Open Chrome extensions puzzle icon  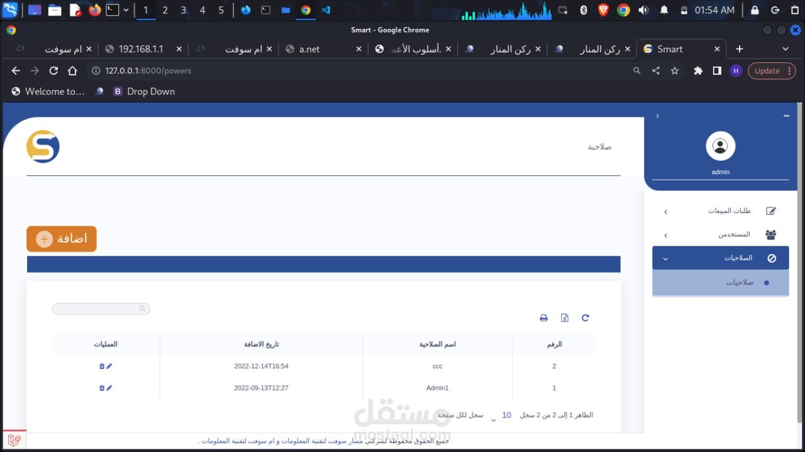click(x=697, y=71)
